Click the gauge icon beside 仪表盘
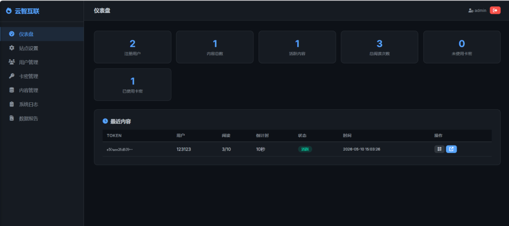Screen dimensions: 509x226 coord(12,34)
